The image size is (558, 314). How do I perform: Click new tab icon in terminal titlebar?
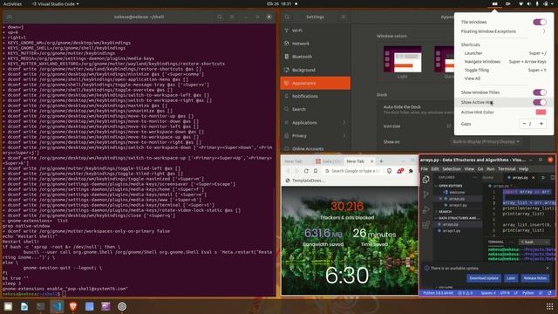(x=10, y=17)
